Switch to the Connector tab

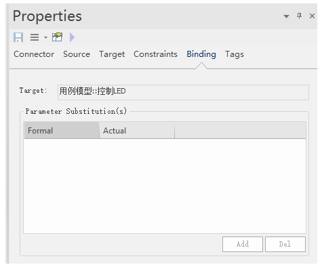point(34,54)
